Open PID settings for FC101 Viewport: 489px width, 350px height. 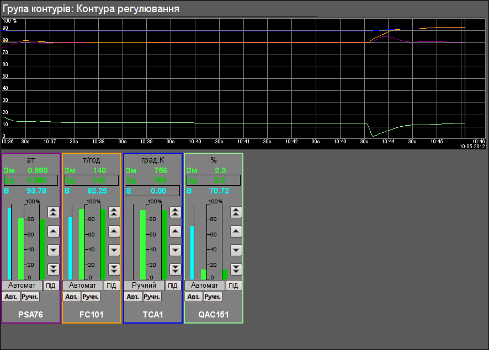[111, 286]
